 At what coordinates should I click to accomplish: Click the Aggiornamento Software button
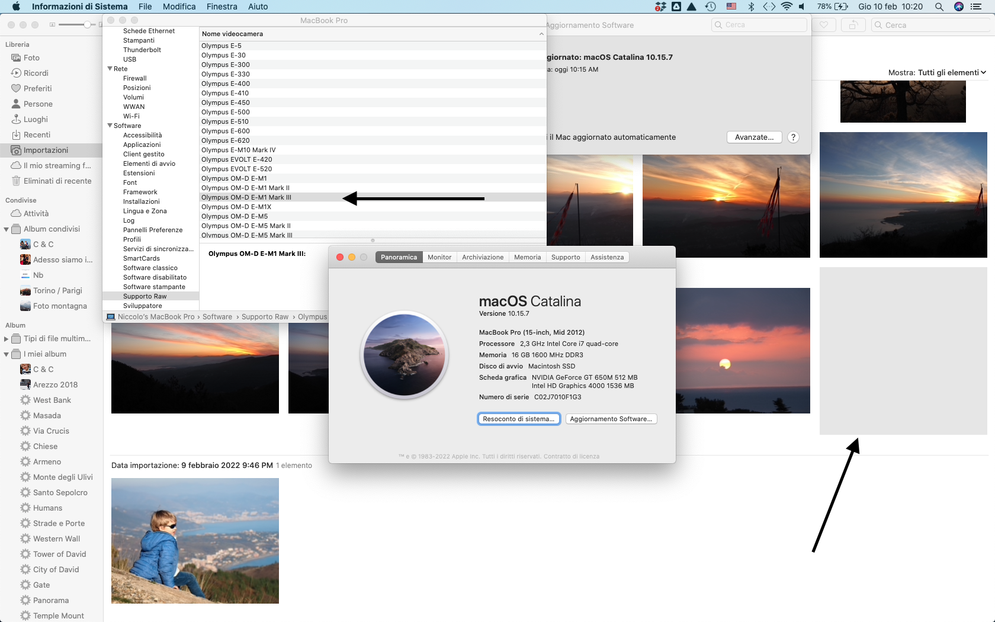(611, 419)
